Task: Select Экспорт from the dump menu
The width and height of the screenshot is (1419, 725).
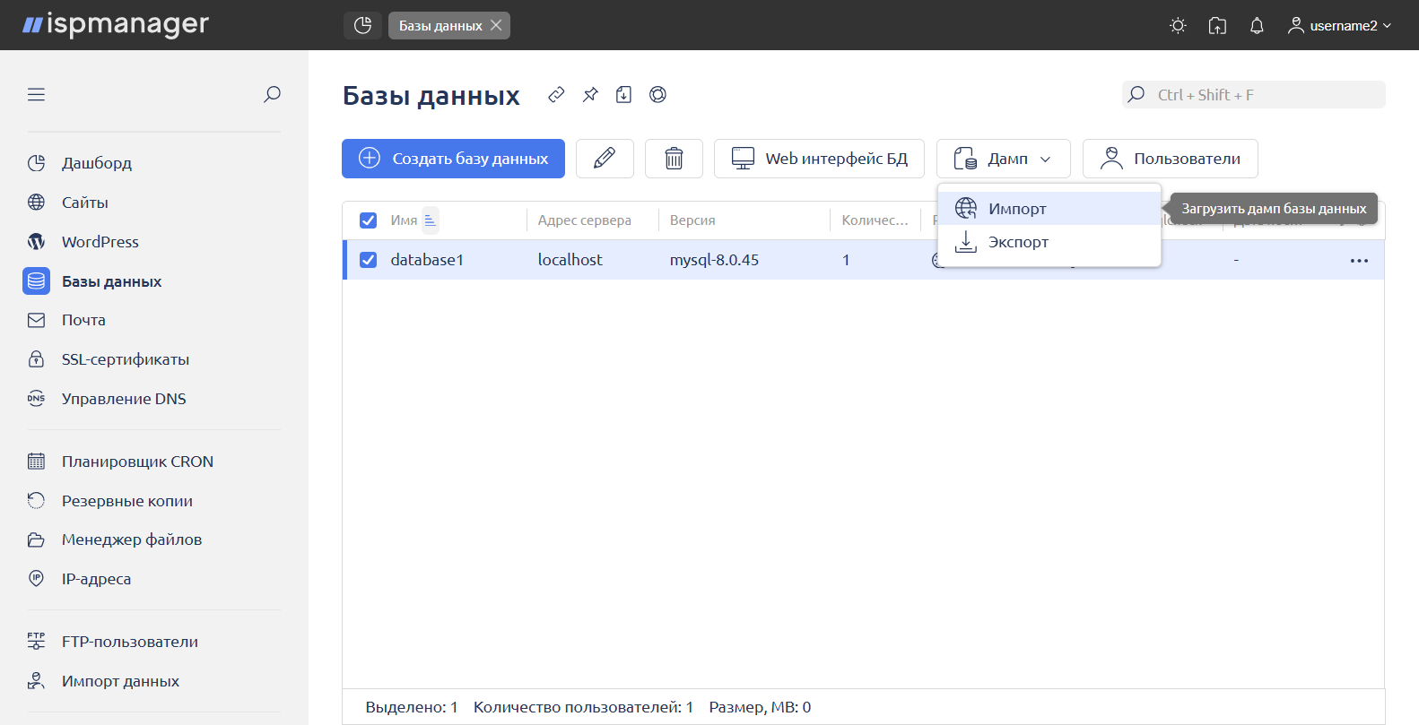Action: (1018, 242)
